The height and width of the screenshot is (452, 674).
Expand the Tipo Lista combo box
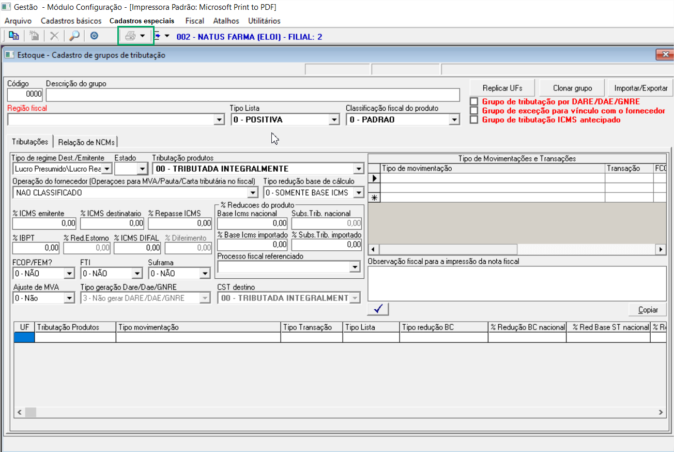coord(334,119)
